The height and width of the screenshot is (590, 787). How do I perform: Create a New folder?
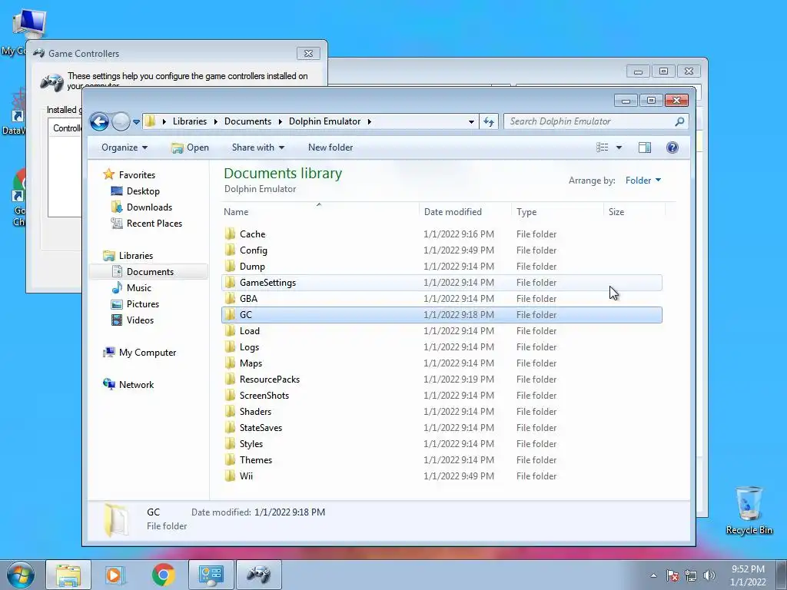pyautogui.click(x=330, y=147)
